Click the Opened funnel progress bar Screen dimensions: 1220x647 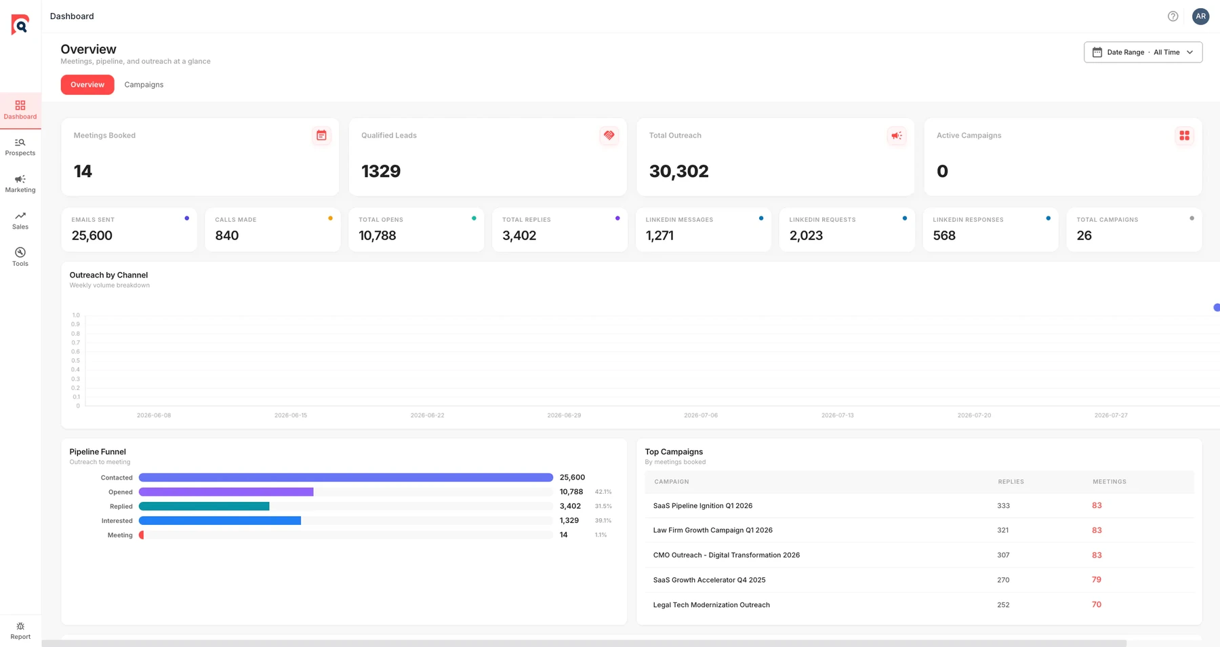click(346, 492)
